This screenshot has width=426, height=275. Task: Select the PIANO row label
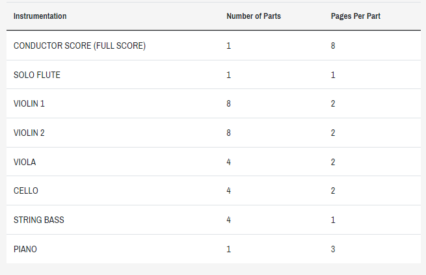click(x=25, y=249)
